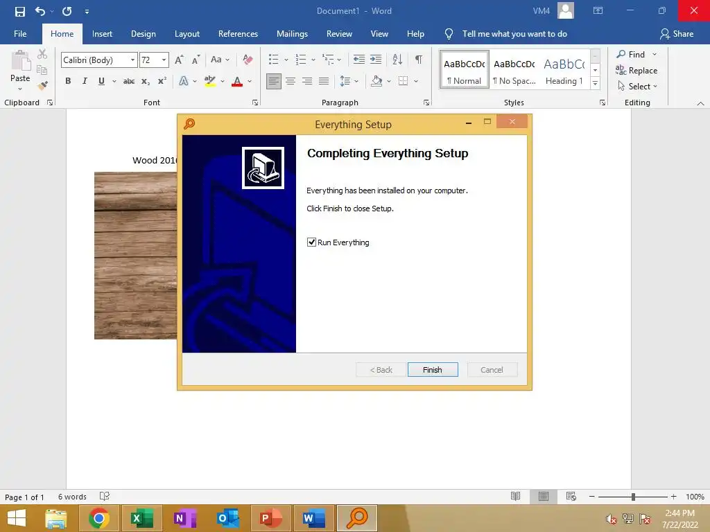Open OneNote from the taskbar
710x532 pixels.
[185, 518]
